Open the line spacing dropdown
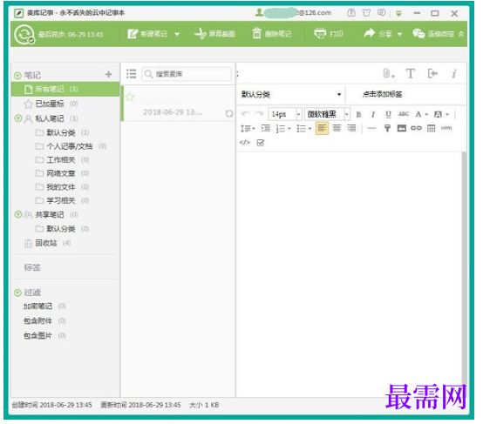Screen dimensions: 483x424 pos(248,128)
